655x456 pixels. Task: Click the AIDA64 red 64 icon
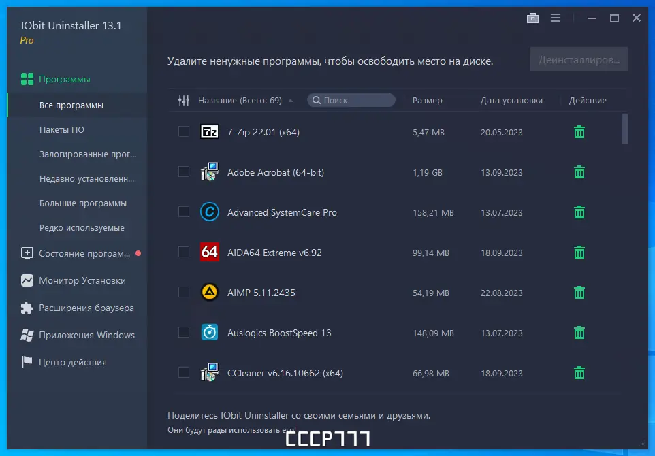click(x=209, y=252)
